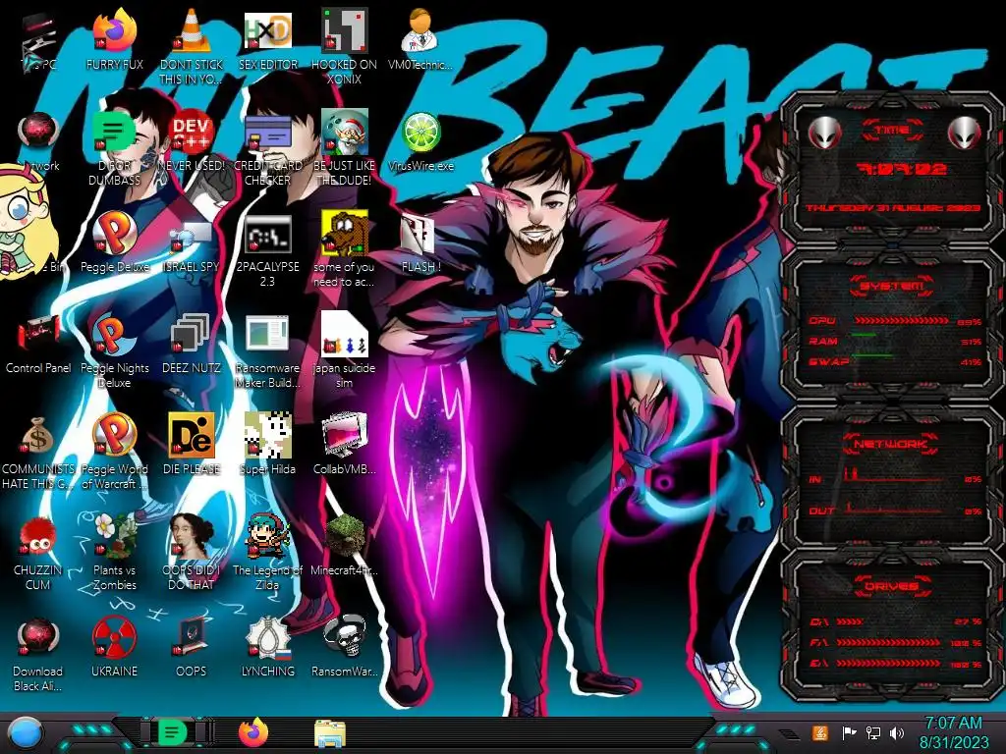The height and width of the screenshot is (754, 1006).
Task: Launch the SEX EDITOR HxD shortcut
Action: pos(267,30)
